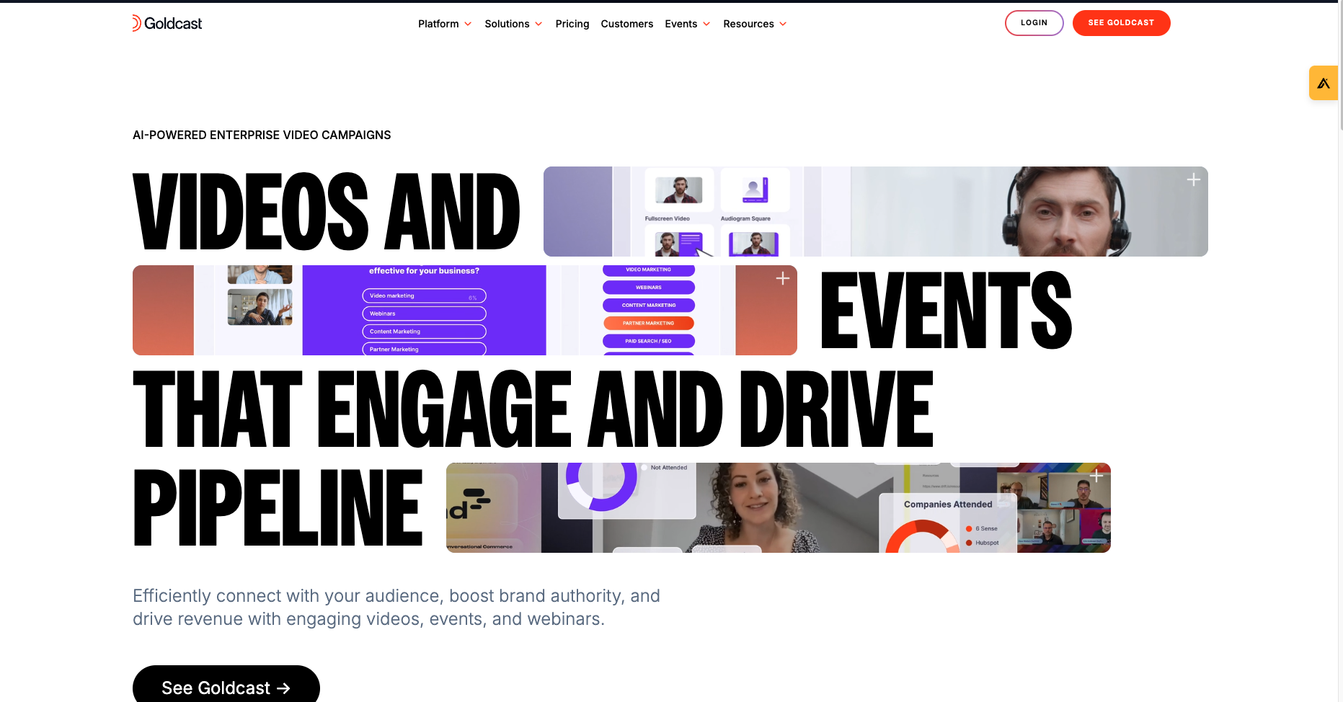Click plus icon on the Companies Attended banner
Screen dimensions: 1343x702
(1096, 476)
